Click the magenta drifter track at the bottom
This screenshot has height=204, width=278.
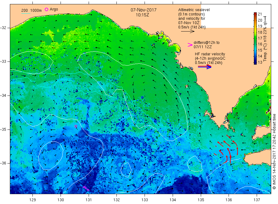coord(86,188)
